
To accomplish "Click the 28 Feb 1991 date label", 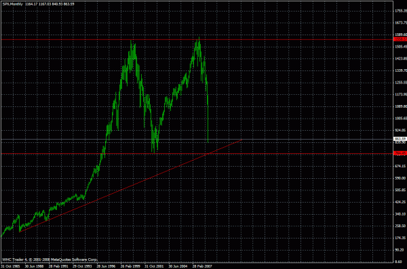I will pyautogui.click(x=58, y=266).
